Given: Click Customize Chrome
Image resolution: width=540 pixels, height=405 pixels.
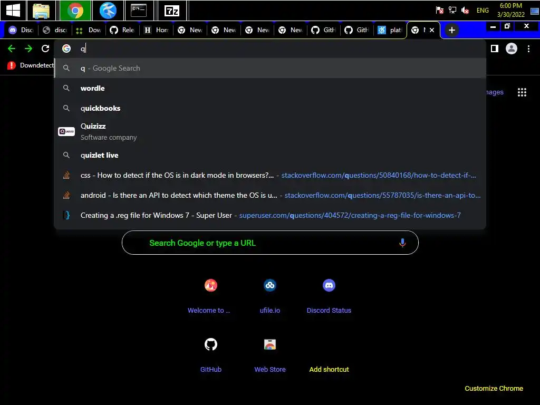Looking at the screenshot, I should coord(494,389).
